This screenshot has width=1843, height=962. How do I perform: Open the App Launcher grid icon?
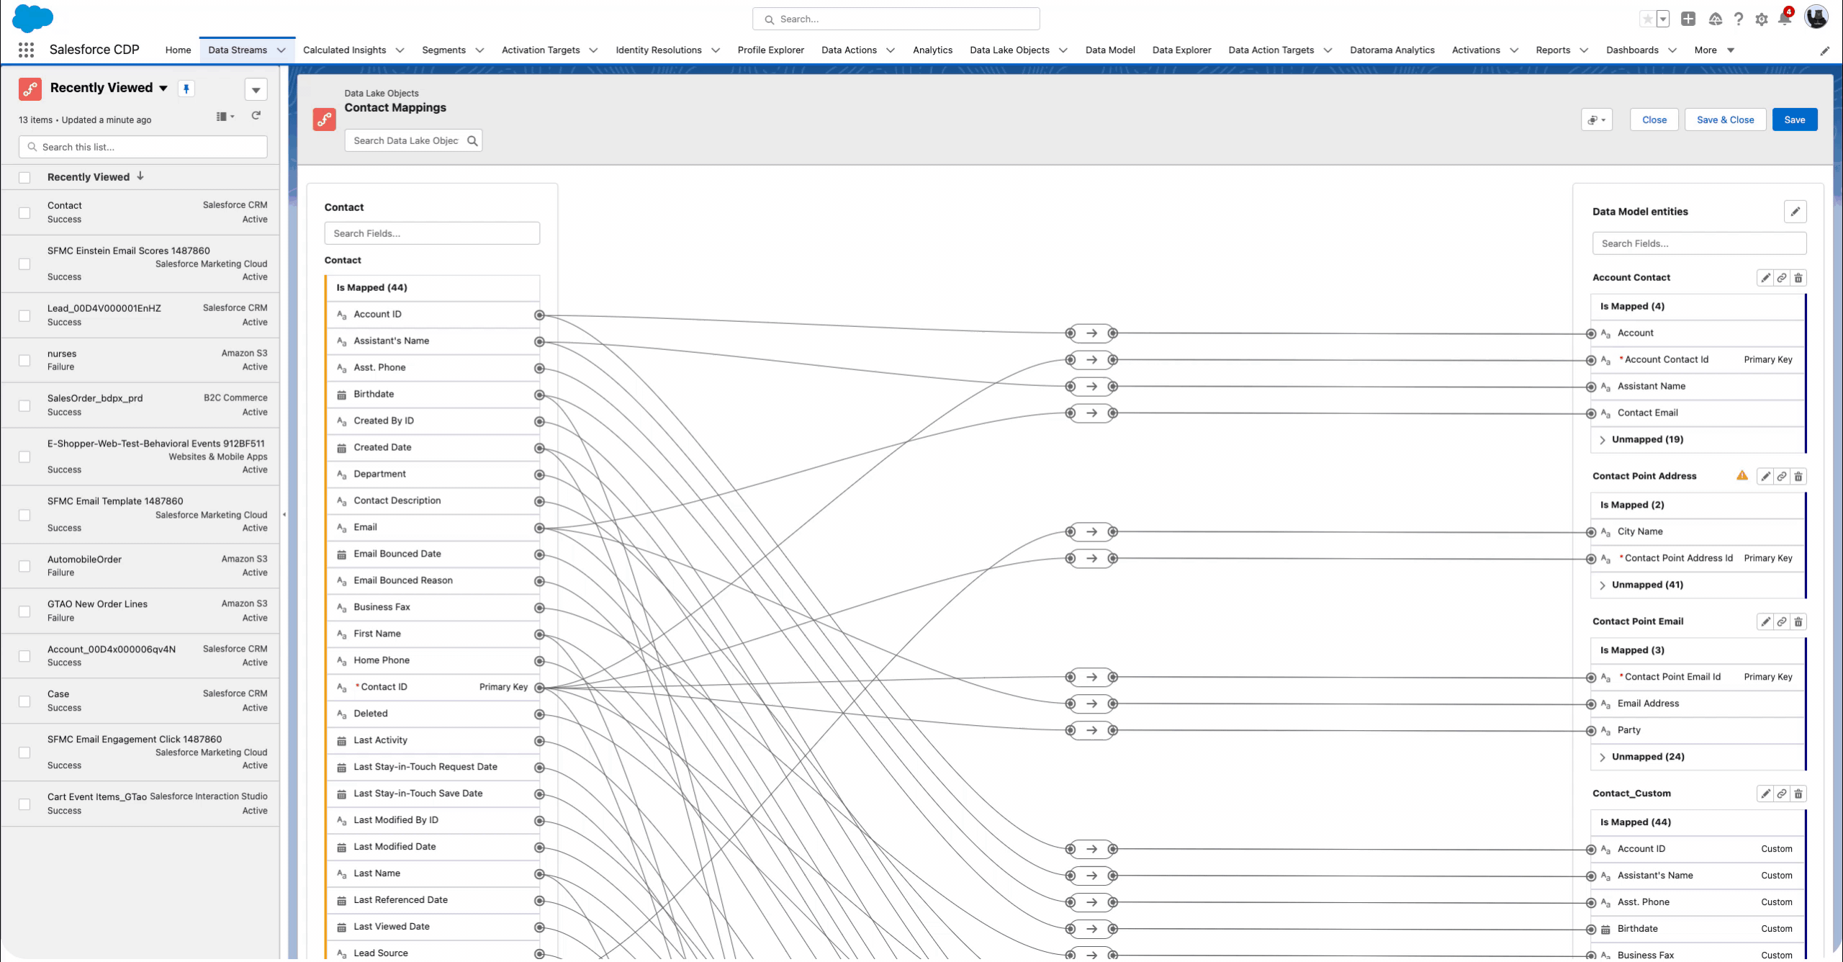(x=26, y=50)
